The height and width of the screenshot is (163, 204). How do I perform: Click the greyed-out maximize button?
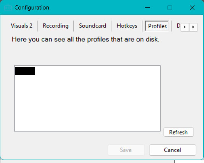[170, 8]
